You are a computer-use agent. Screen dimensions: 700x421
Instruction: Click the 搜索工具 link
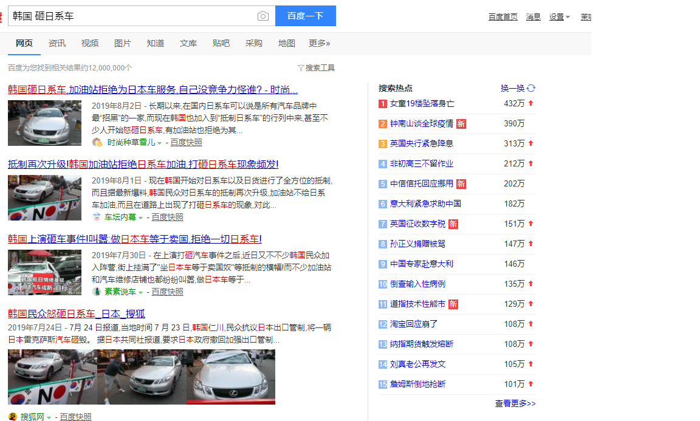click(x=320, y=68)
